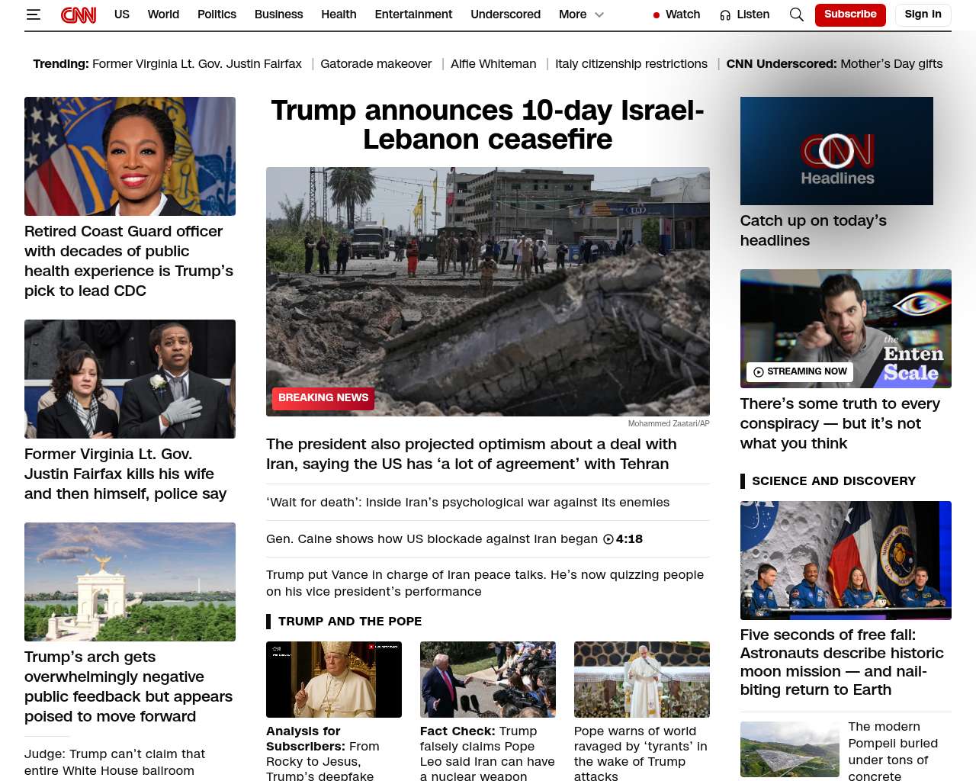Image resolution: width=976 pixels, height=781 pixels.
Task: Click the Breaking News badge
Action: pos(323,398)
